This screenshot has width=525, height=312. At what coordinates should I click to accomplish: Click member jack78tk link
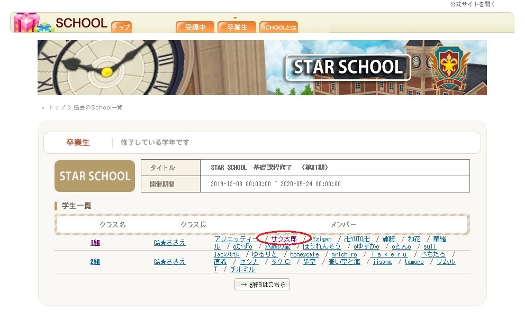[x=227, y=254]
